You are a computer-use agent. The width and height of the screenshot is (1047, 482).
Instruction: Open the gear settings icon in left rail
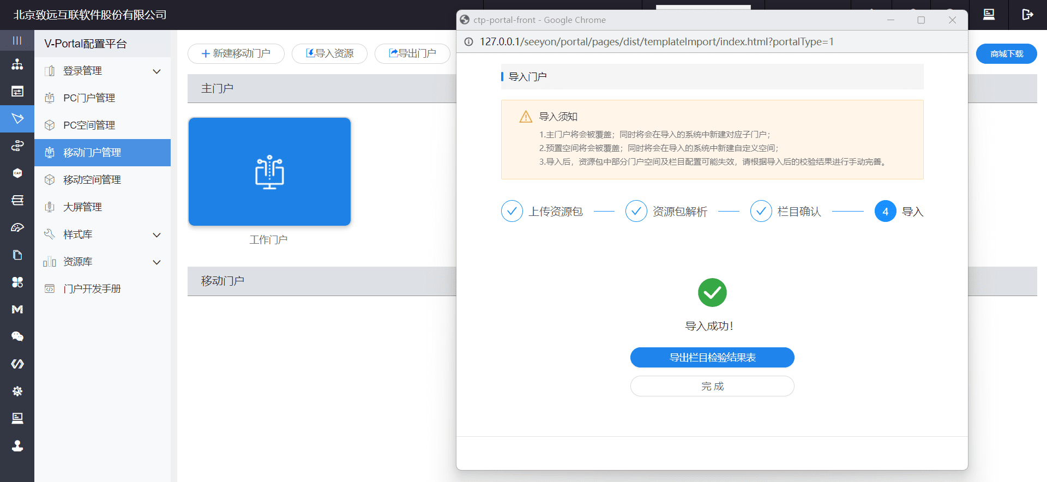tap(17, 391)
